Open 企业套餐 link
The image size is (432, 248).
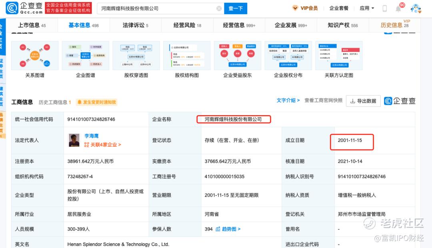tap(339, 8)
